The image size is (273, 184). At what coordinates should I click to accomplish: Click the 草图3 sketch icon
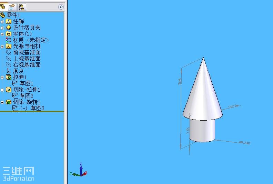click(x=15, y=108)
